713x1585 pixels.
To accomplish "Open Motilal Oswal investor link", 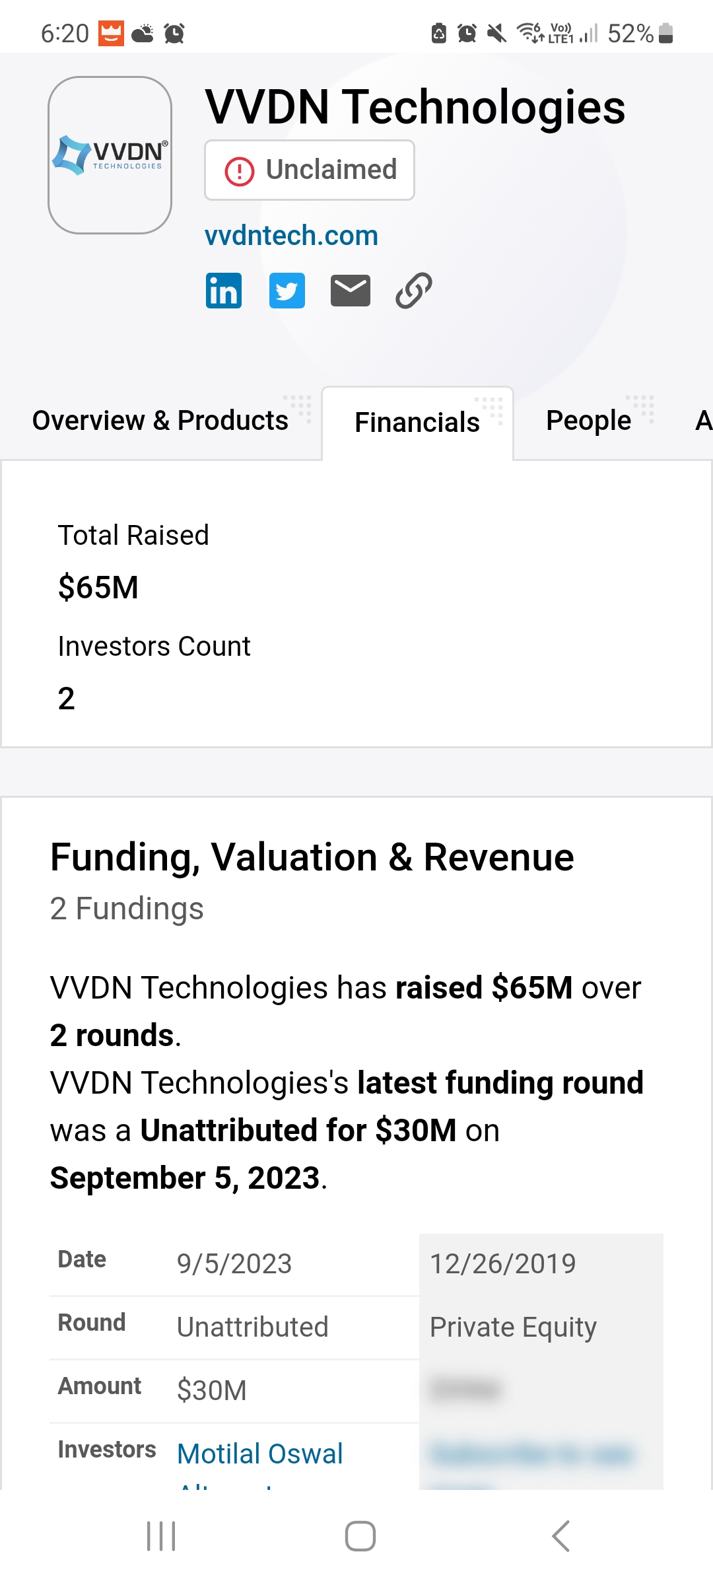I will coord(260,1454).
